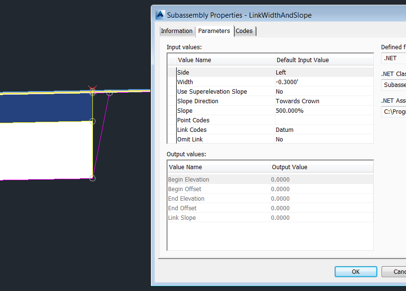Click the Autodesk subassembly icon in the title bar
This screenshot has width=406, height=291.
coord(159,15)
